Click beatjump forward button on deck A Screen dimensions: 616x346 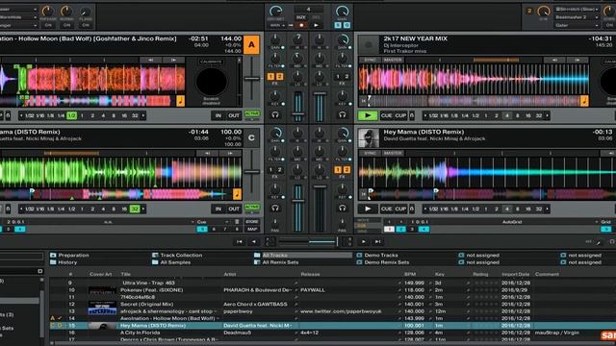tap(173, 60)
